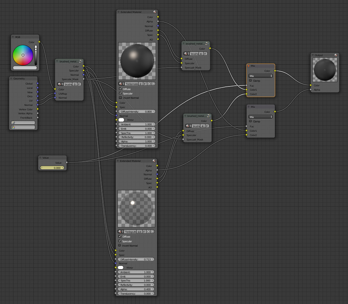
Task: Enable Clamp on the orange-highlighted Mix node
Action: (250, 80)
